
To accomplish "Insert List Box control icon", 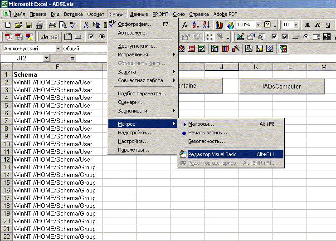I will coord(317,37).
